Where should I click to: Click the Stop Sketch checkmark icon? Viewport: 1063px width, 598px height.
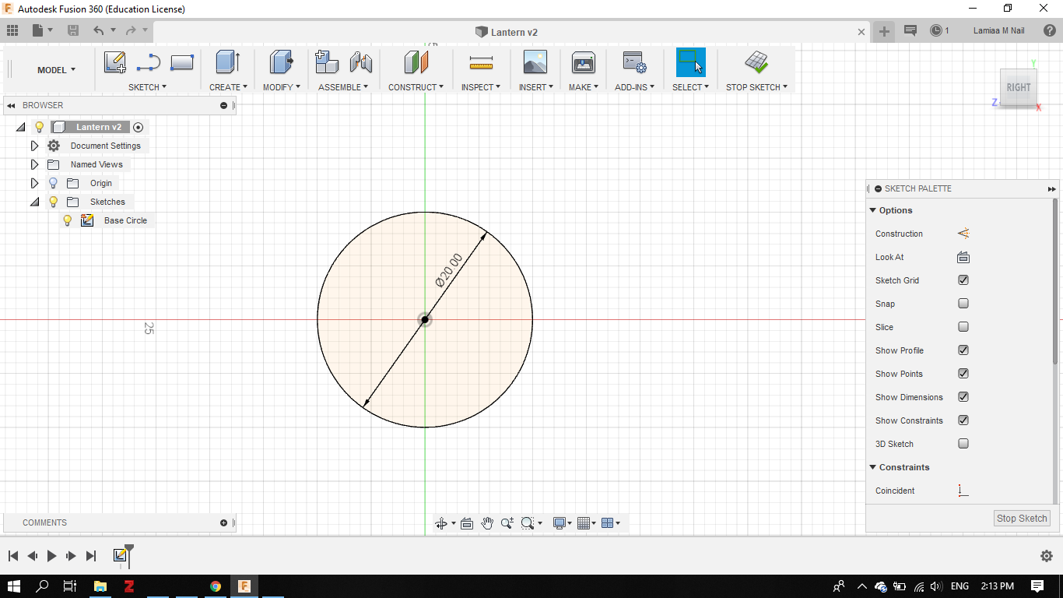[x=756, y=63]
